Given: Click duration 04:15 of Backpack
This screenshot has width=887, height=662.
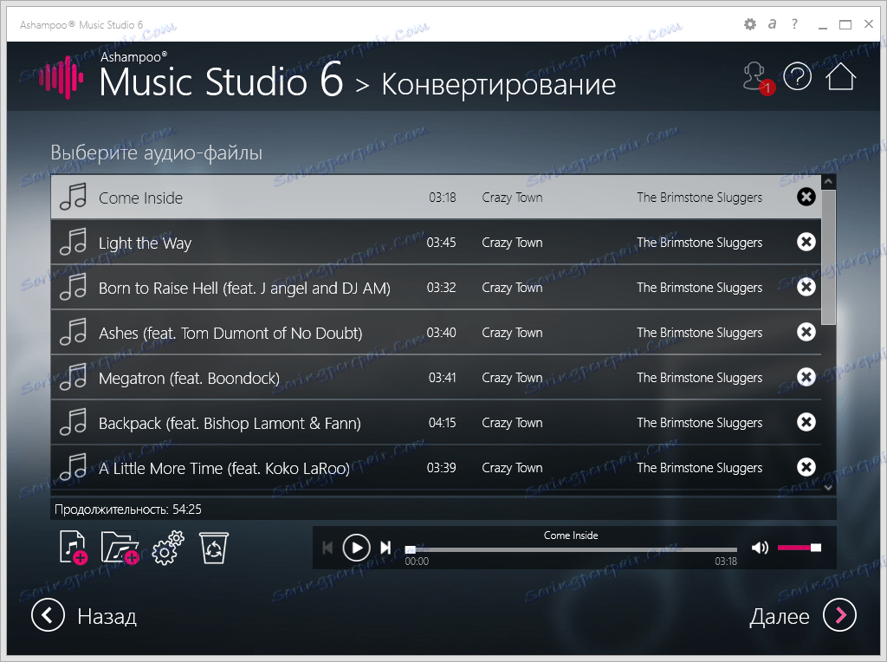Looking at the screenshot, I should (442, 423).
